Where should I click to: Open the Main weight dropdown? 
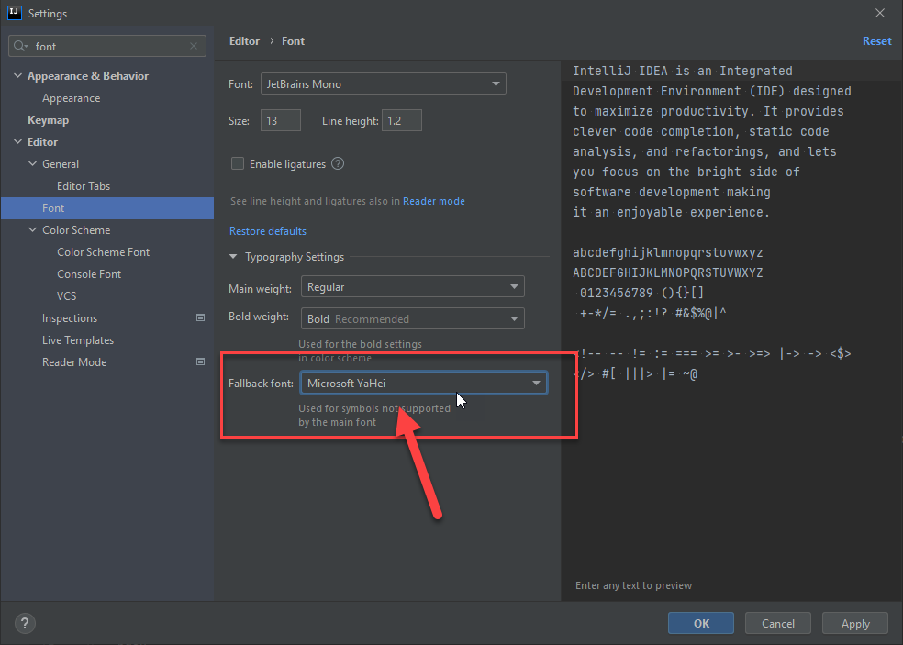coord(412,287)
